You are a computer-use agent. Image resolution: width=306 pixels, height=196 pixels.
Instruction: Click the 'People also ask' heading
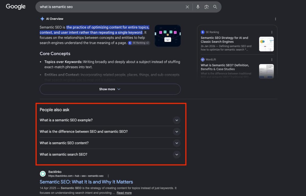coord(55,110)
